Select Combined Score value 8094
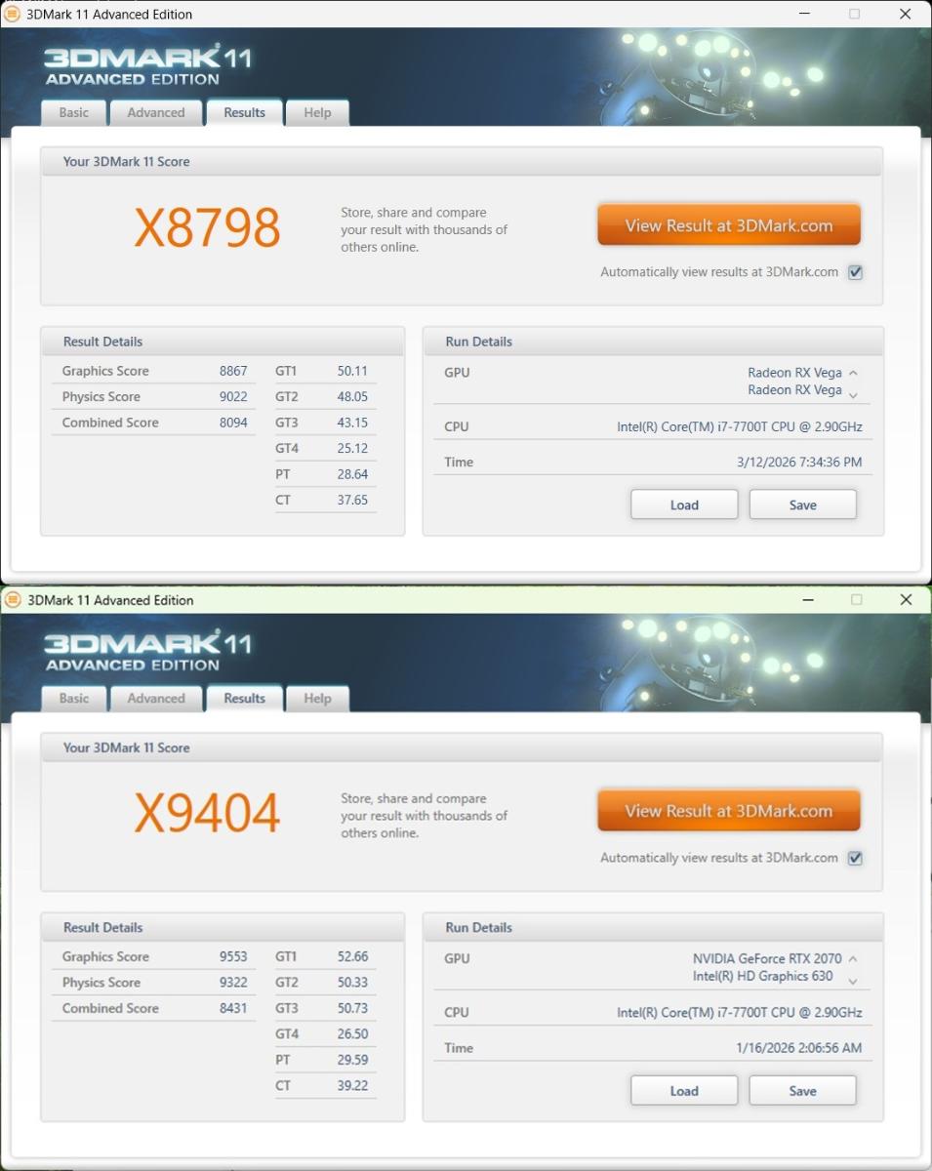The image size is (932, 1171). pyautogui.click(x=233, y=423)
